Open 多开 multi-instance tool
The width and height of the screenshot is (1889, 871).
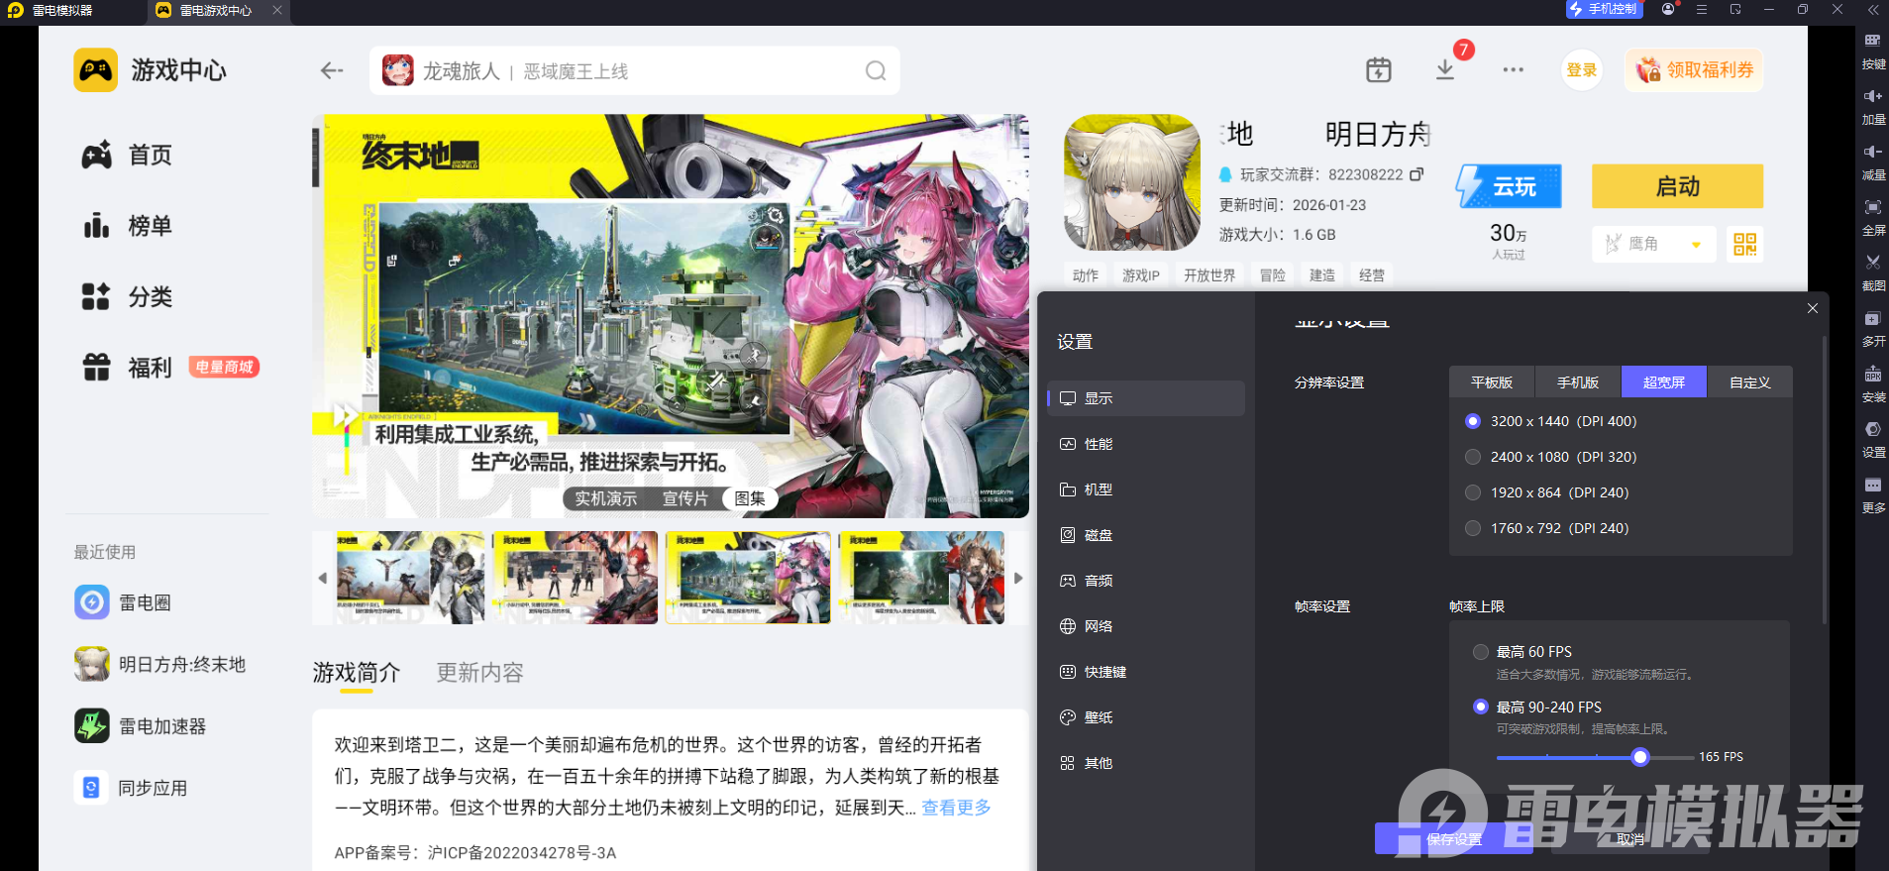click(x=1872, y=329)
